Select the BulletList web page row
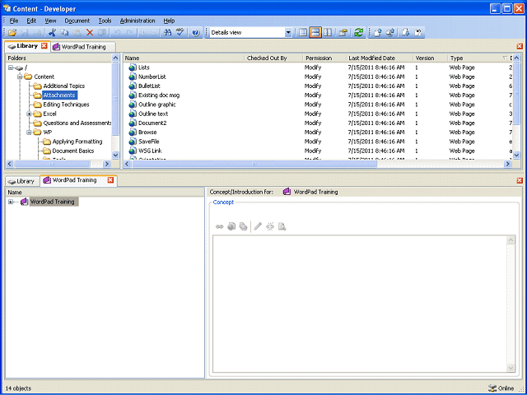 click(x=318, y=86)
